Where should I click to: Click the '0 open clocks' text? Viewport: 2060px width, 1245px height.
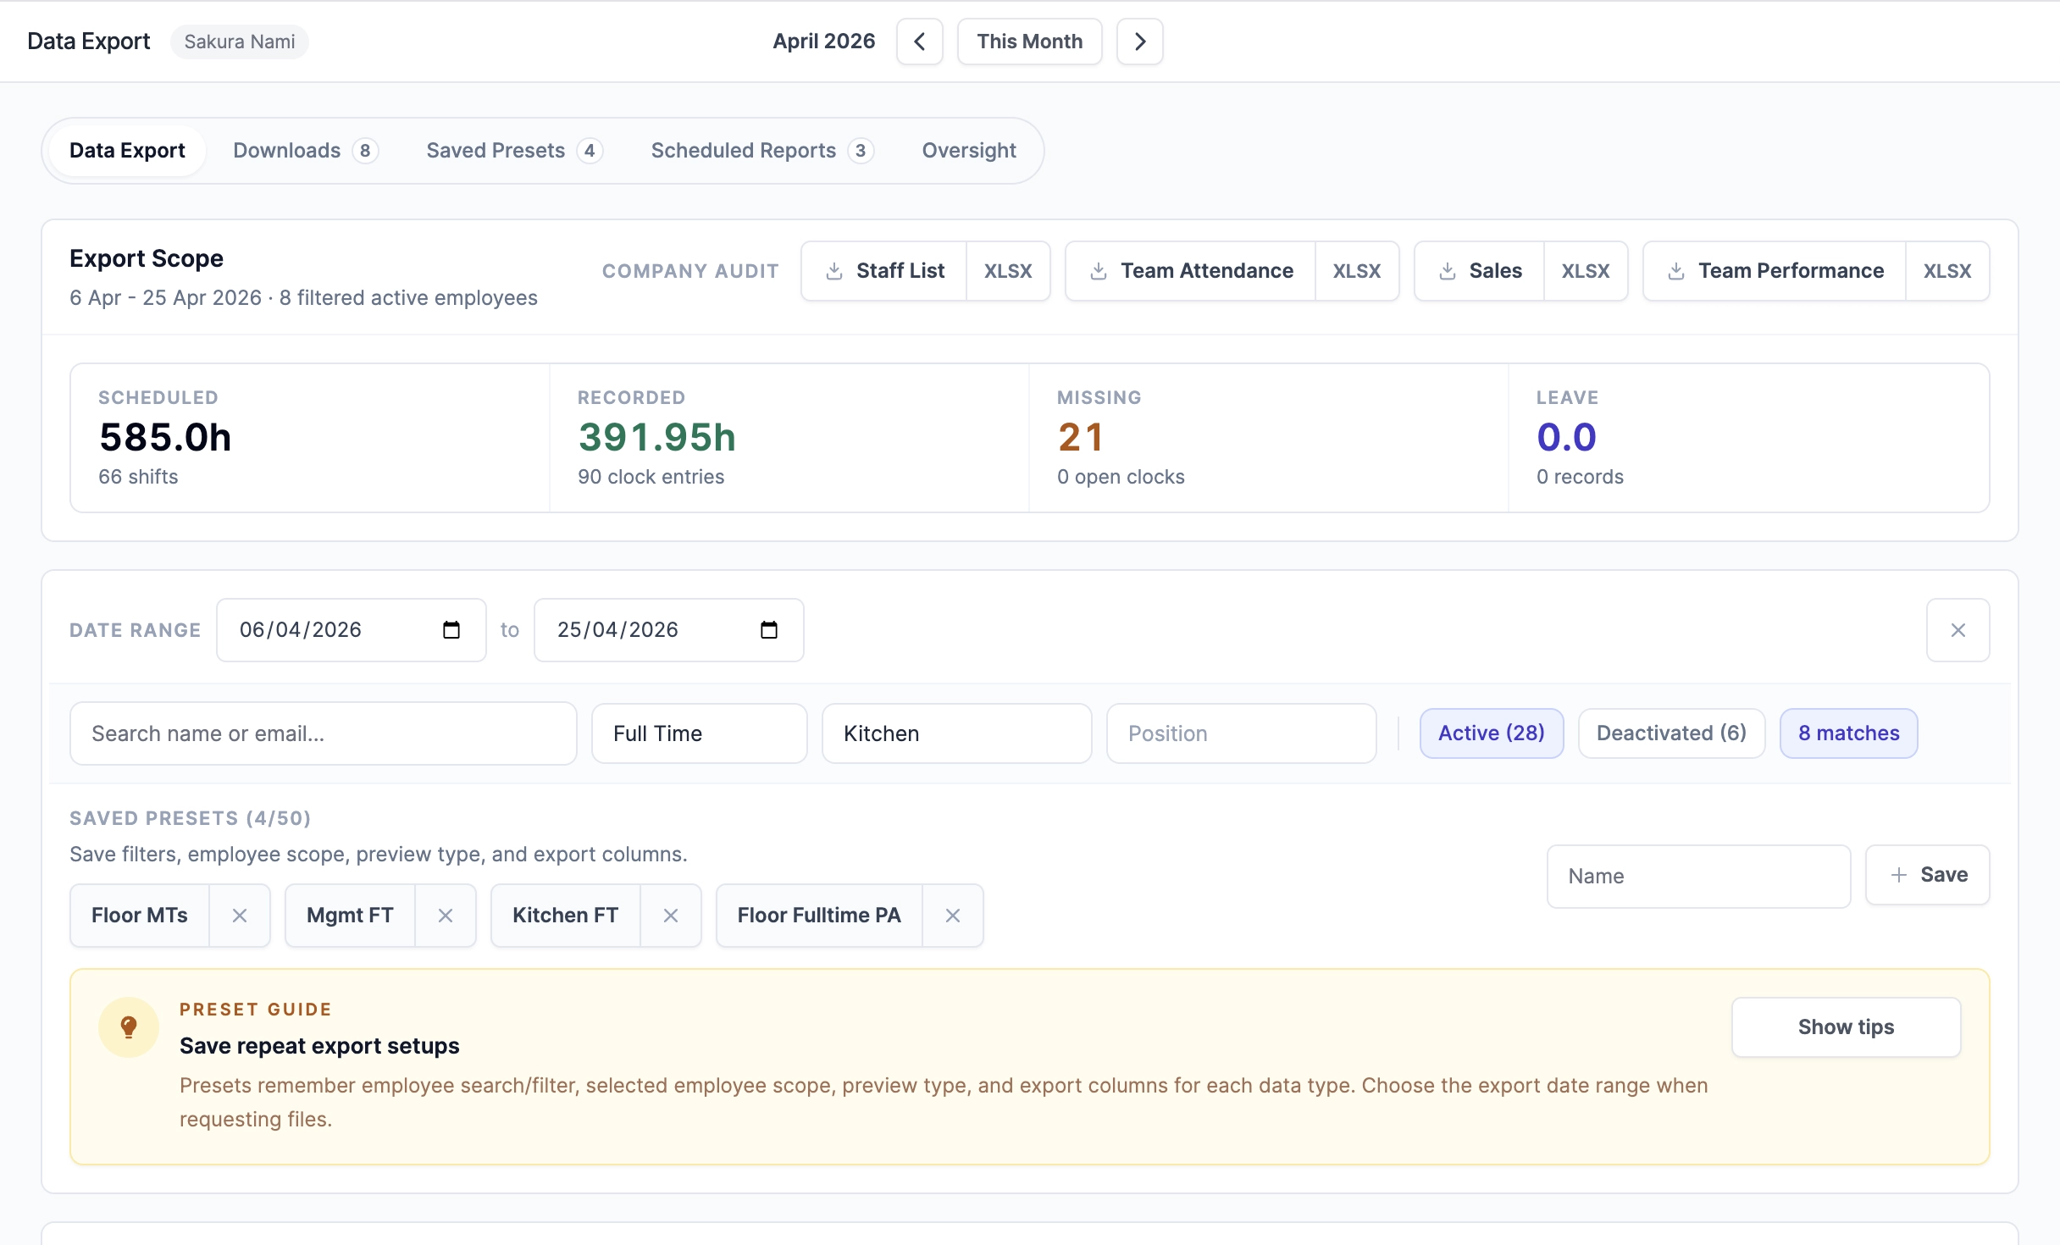pyautogui.click(x=1121, y=477)
